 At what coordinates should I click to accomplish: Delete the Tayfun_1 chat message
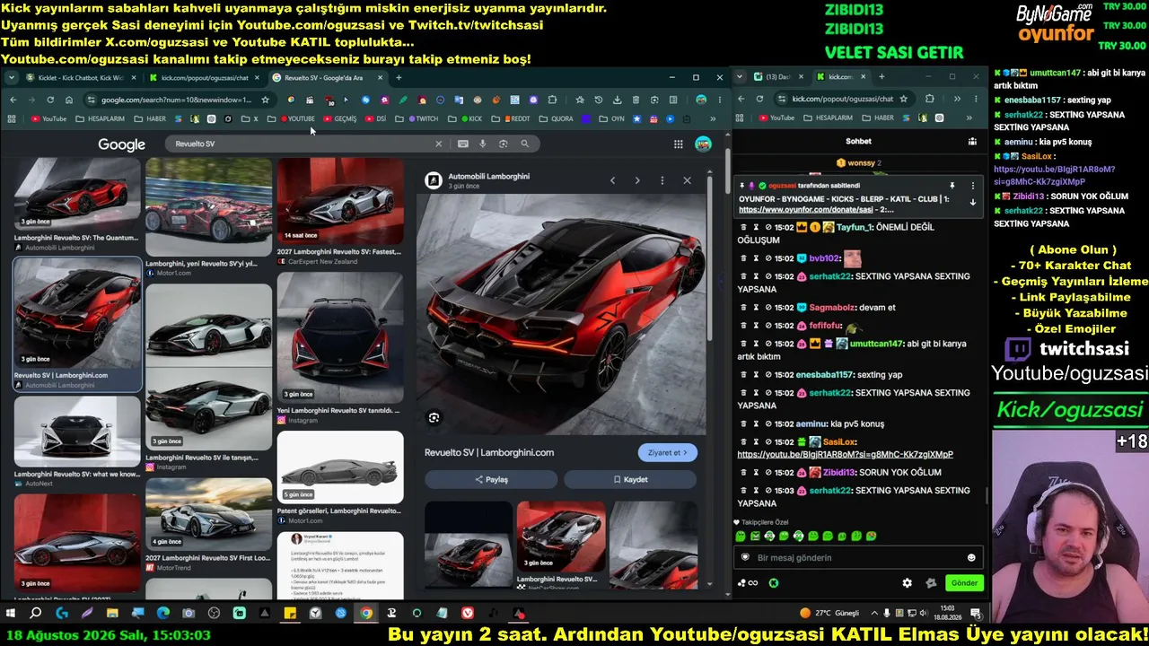(x=743, y=228)
